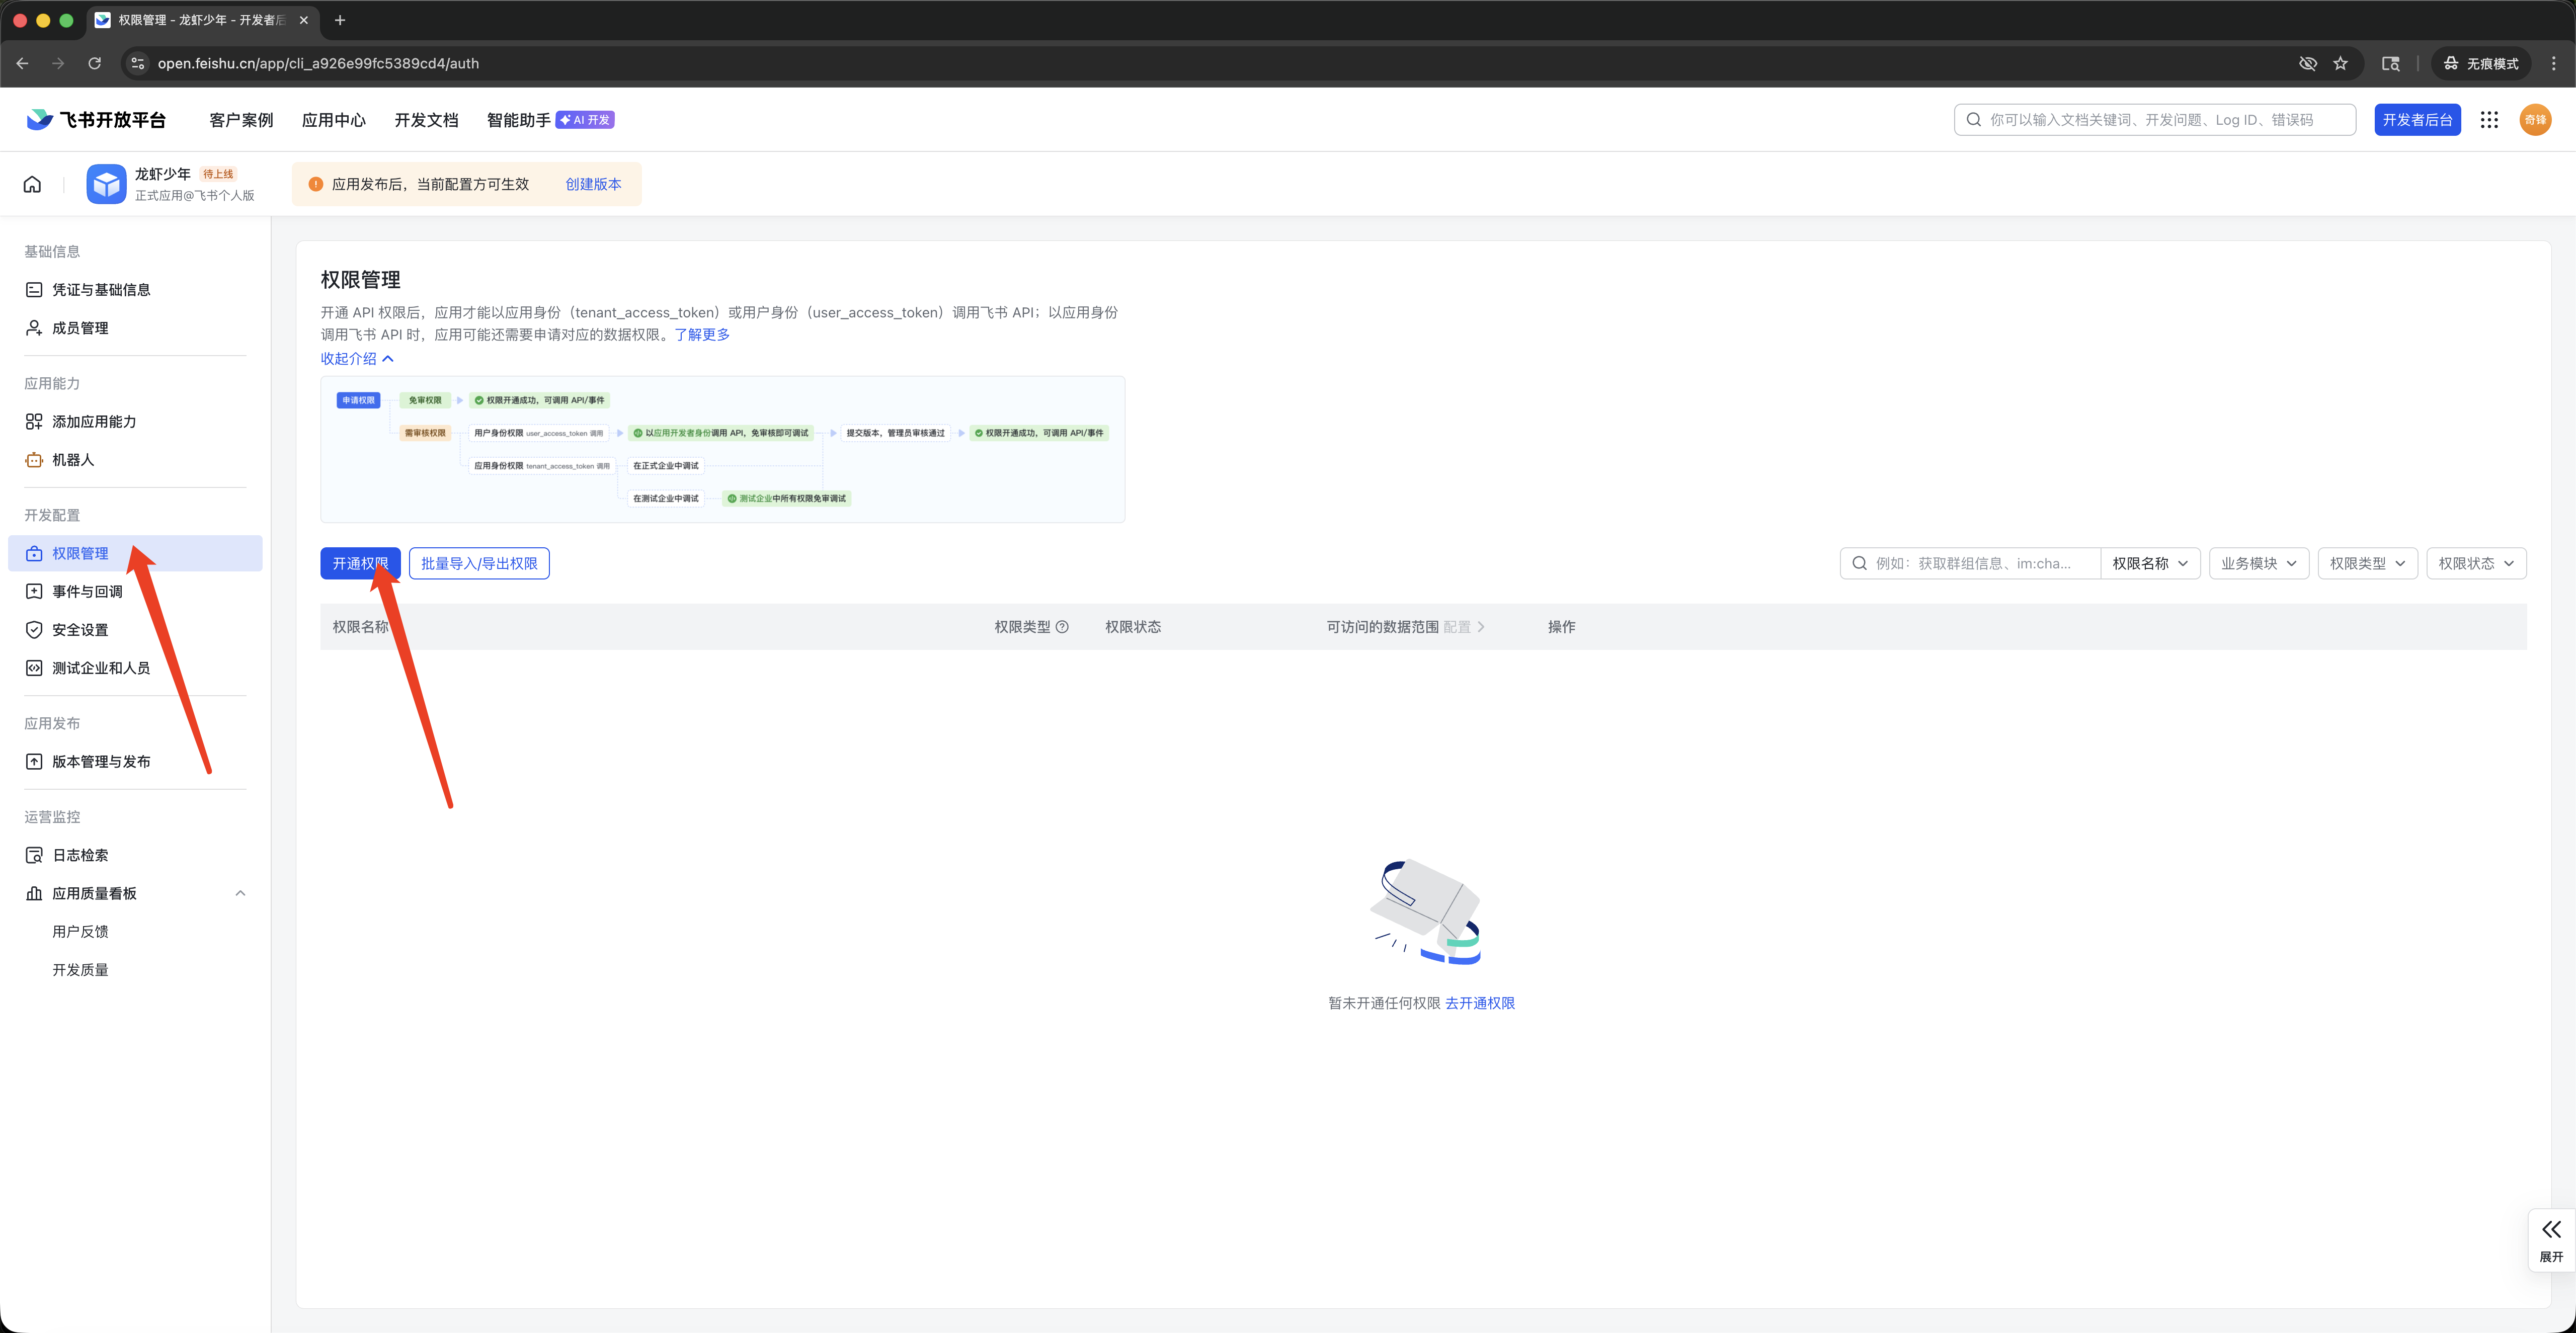The image size is (2576, 1333).
Task: Open the 权限名称 dropdown
Action: pyautogui.click(x=2149, y=564)
